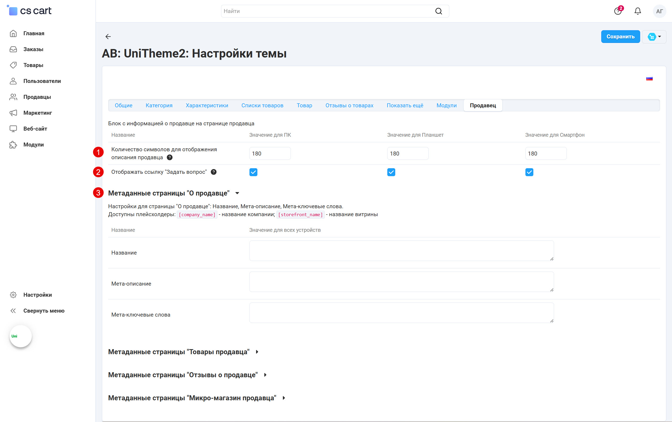Uncheck Задать вопрос for Смартфон
672x422 pixels.
529,172
